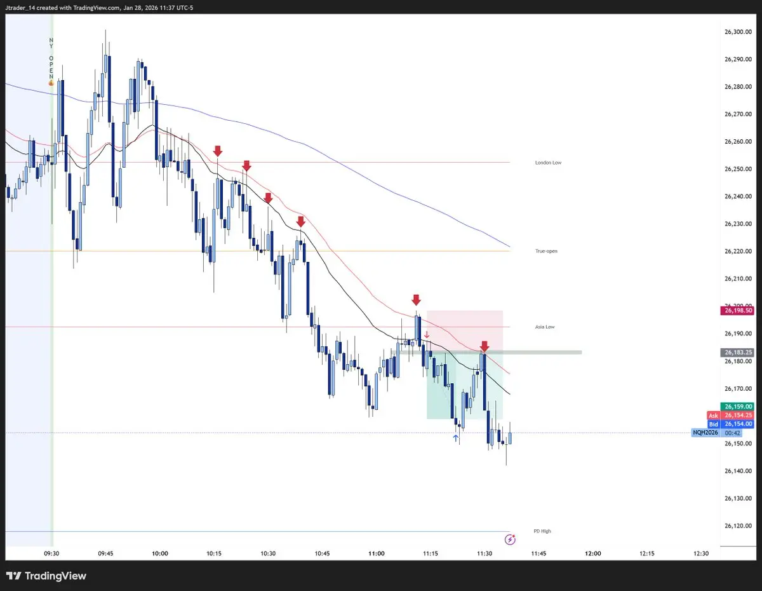
Task: Click the 26,190.00 price axis label
Action: (737, 334)
